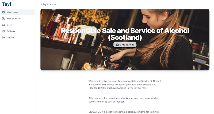Viewport: 214px width, 114px height.
Task: Click the course banner bartender image
Action: (125, 40)
